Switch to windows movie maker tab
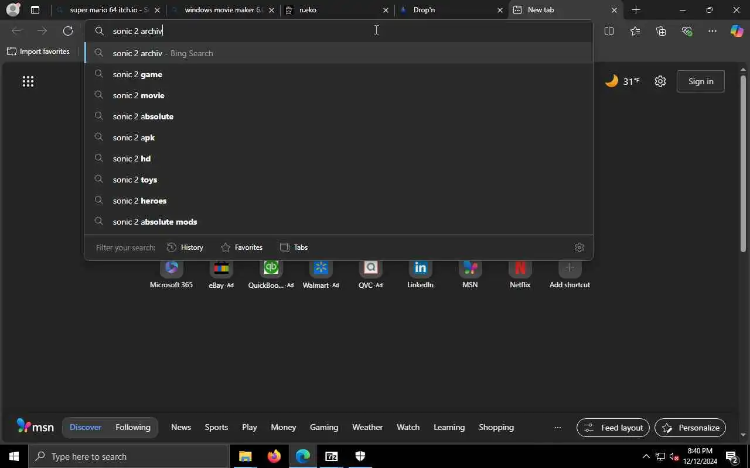Screen dimensions: 750x468 pos(223,10)
